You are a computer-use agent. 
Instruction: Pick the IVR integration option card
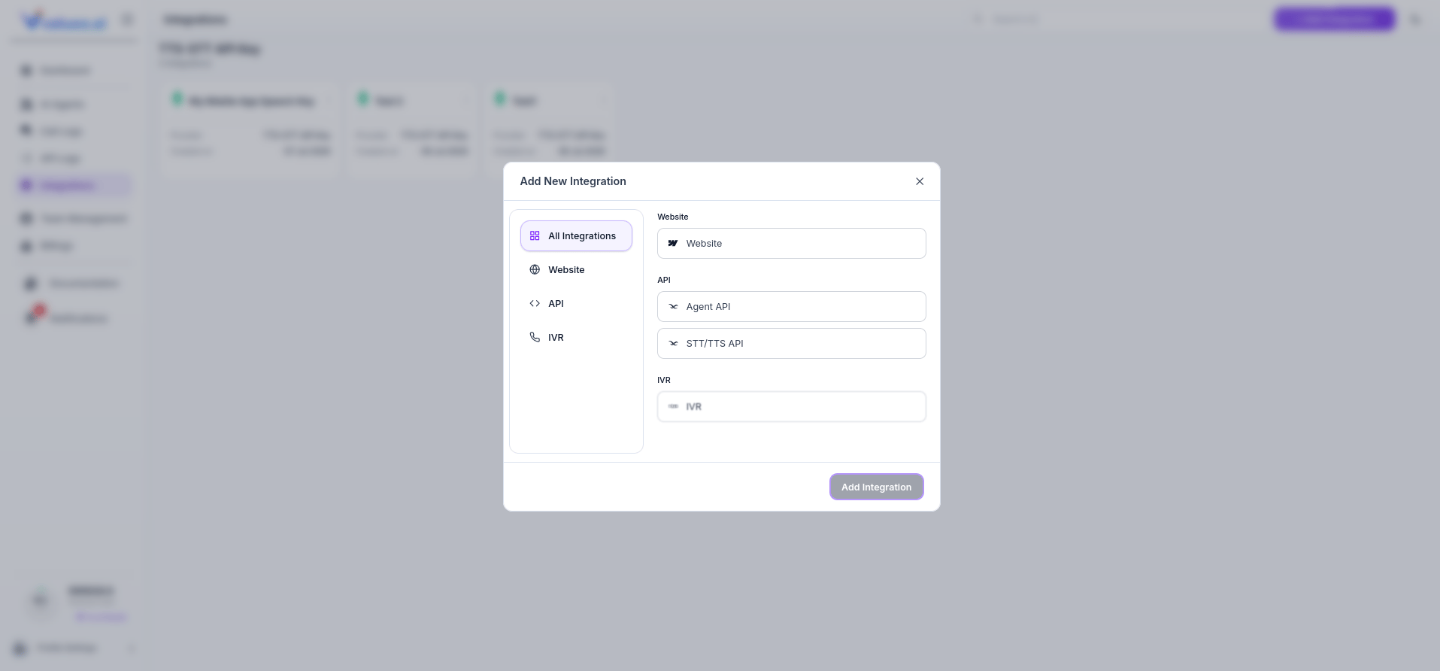pyautogui.click(x=792, y=407)
